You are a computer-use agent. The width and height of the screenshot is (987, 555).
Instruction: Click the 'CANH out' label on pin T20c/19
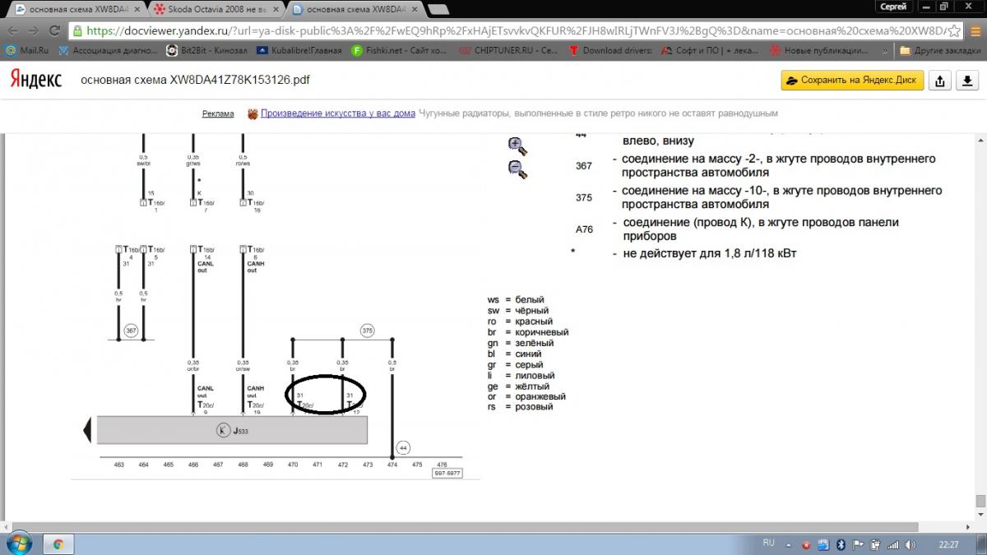255,391
